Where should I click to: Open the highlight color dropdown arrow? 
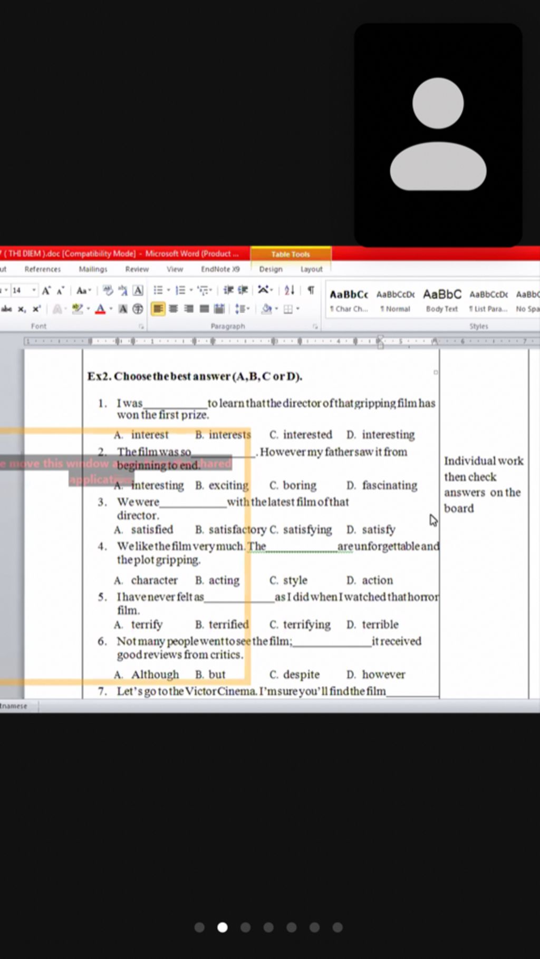pos(88,309)
